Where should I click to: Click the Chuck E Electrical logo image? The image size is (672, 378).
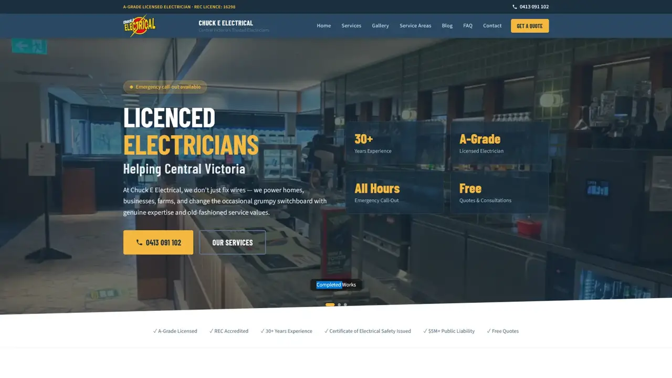pos(140,26)
